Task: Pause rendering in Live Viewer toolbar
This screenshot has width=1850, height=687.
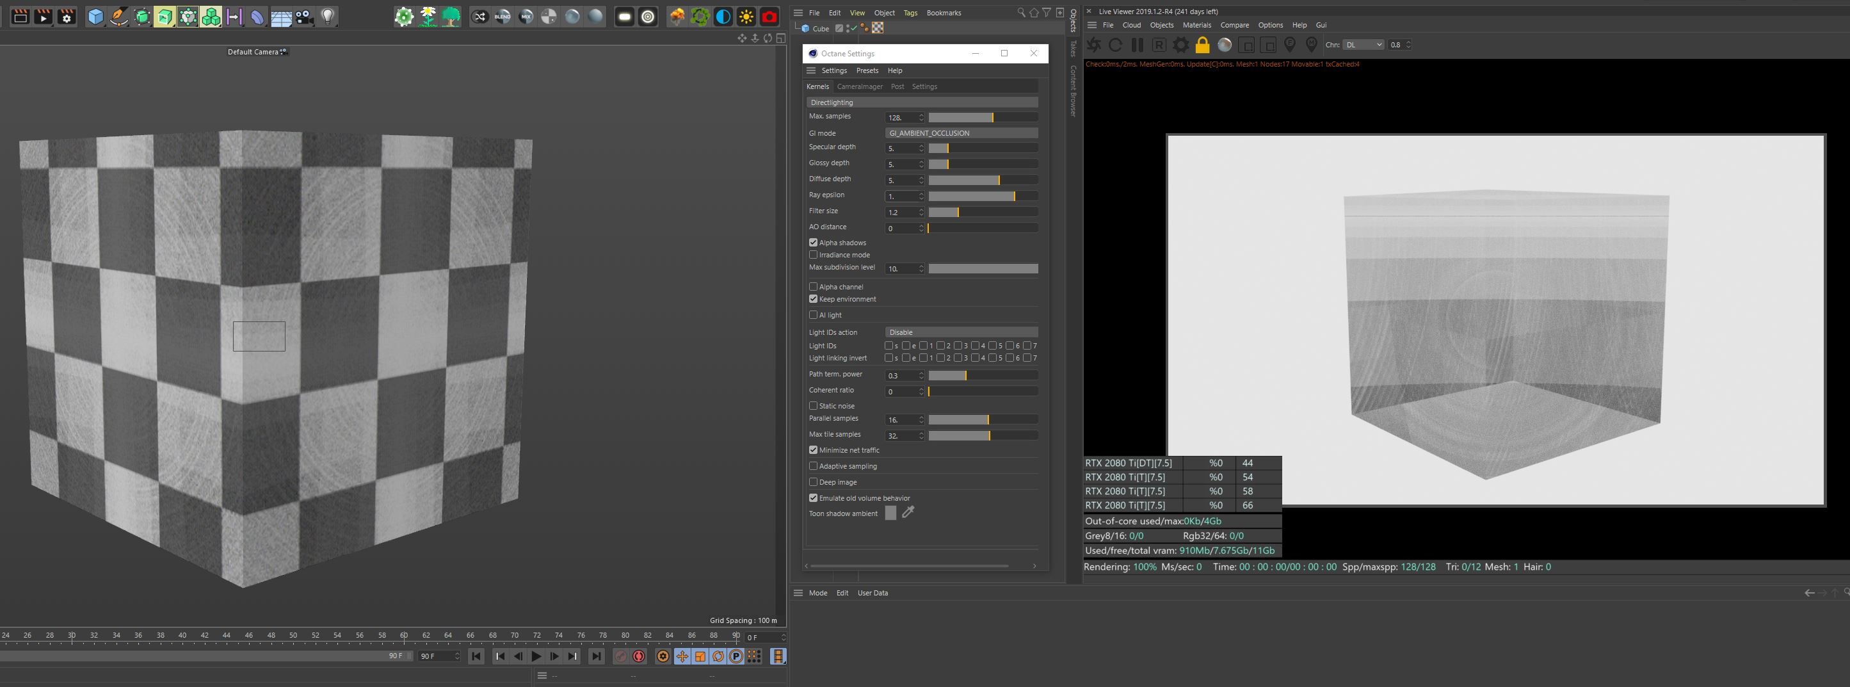Action: (x=1138, y=45)
